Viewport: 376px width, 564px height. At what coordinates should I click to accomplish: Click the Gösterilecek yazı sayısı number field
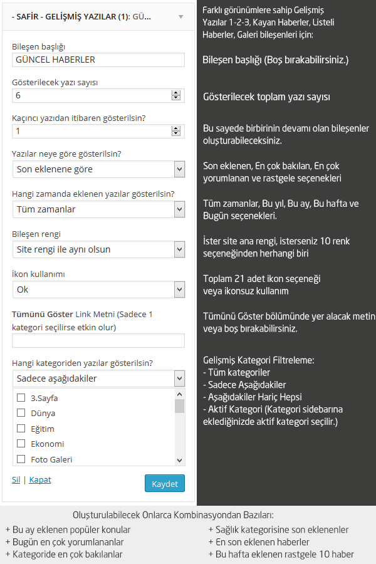point(98,95)
